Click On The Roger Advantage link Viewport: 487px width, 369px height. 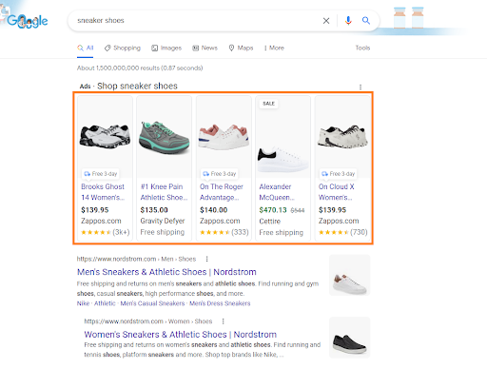[222, 192]
